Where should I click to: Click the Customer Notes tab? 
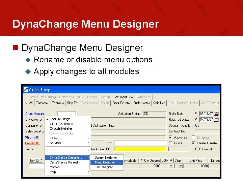click(x=188, y=103)
